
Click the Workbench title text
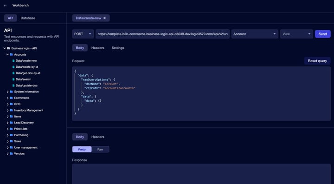[x=20, y=5]
